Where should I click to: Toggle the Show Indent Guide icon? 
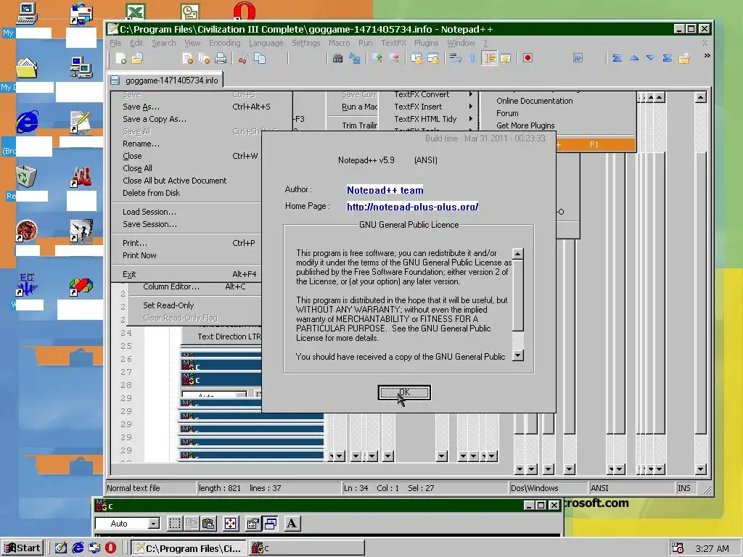(x=489, y=59)
